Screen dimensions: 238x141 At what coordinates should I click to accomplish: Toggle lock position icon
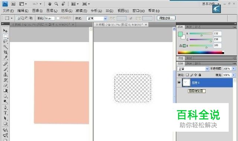[196, 75]
